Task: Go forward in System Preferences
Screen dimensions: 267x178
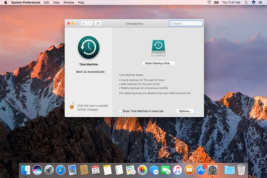Action: tap(90, 23)
